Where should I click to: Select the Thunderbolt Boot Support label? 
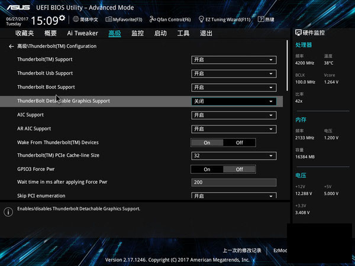(46, 87)
